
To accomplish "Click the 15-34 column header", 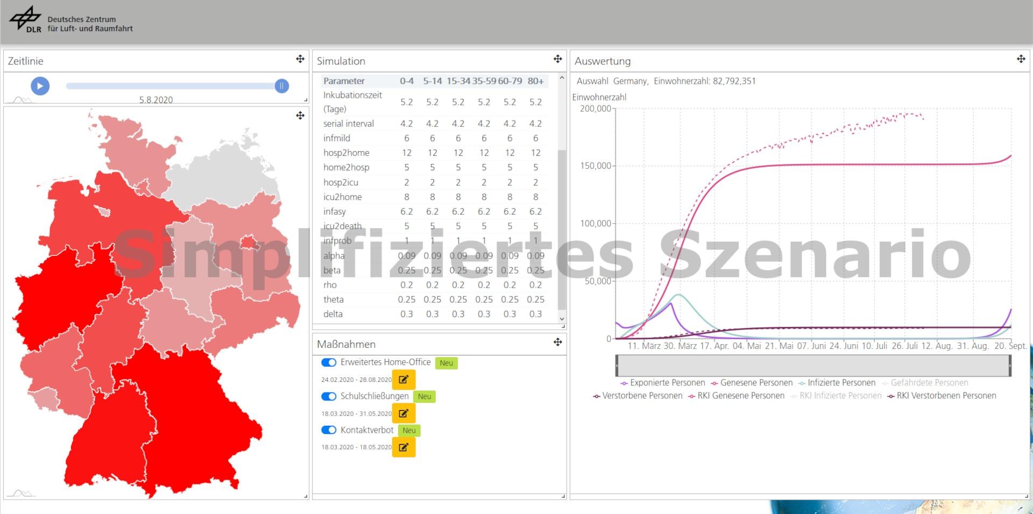I will (x=458, y=81).
